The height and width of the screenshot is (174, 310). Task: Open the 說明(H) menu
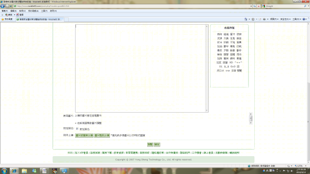pos(53,11)
